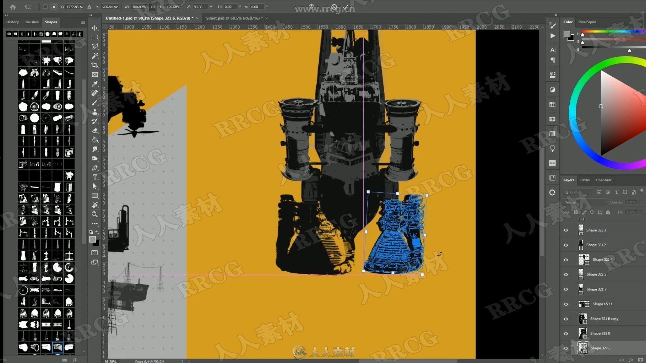This screenshot has width=646, height=363.
Task: Hide the Shape 322 5 layer
Action: (x=566, y=275)
